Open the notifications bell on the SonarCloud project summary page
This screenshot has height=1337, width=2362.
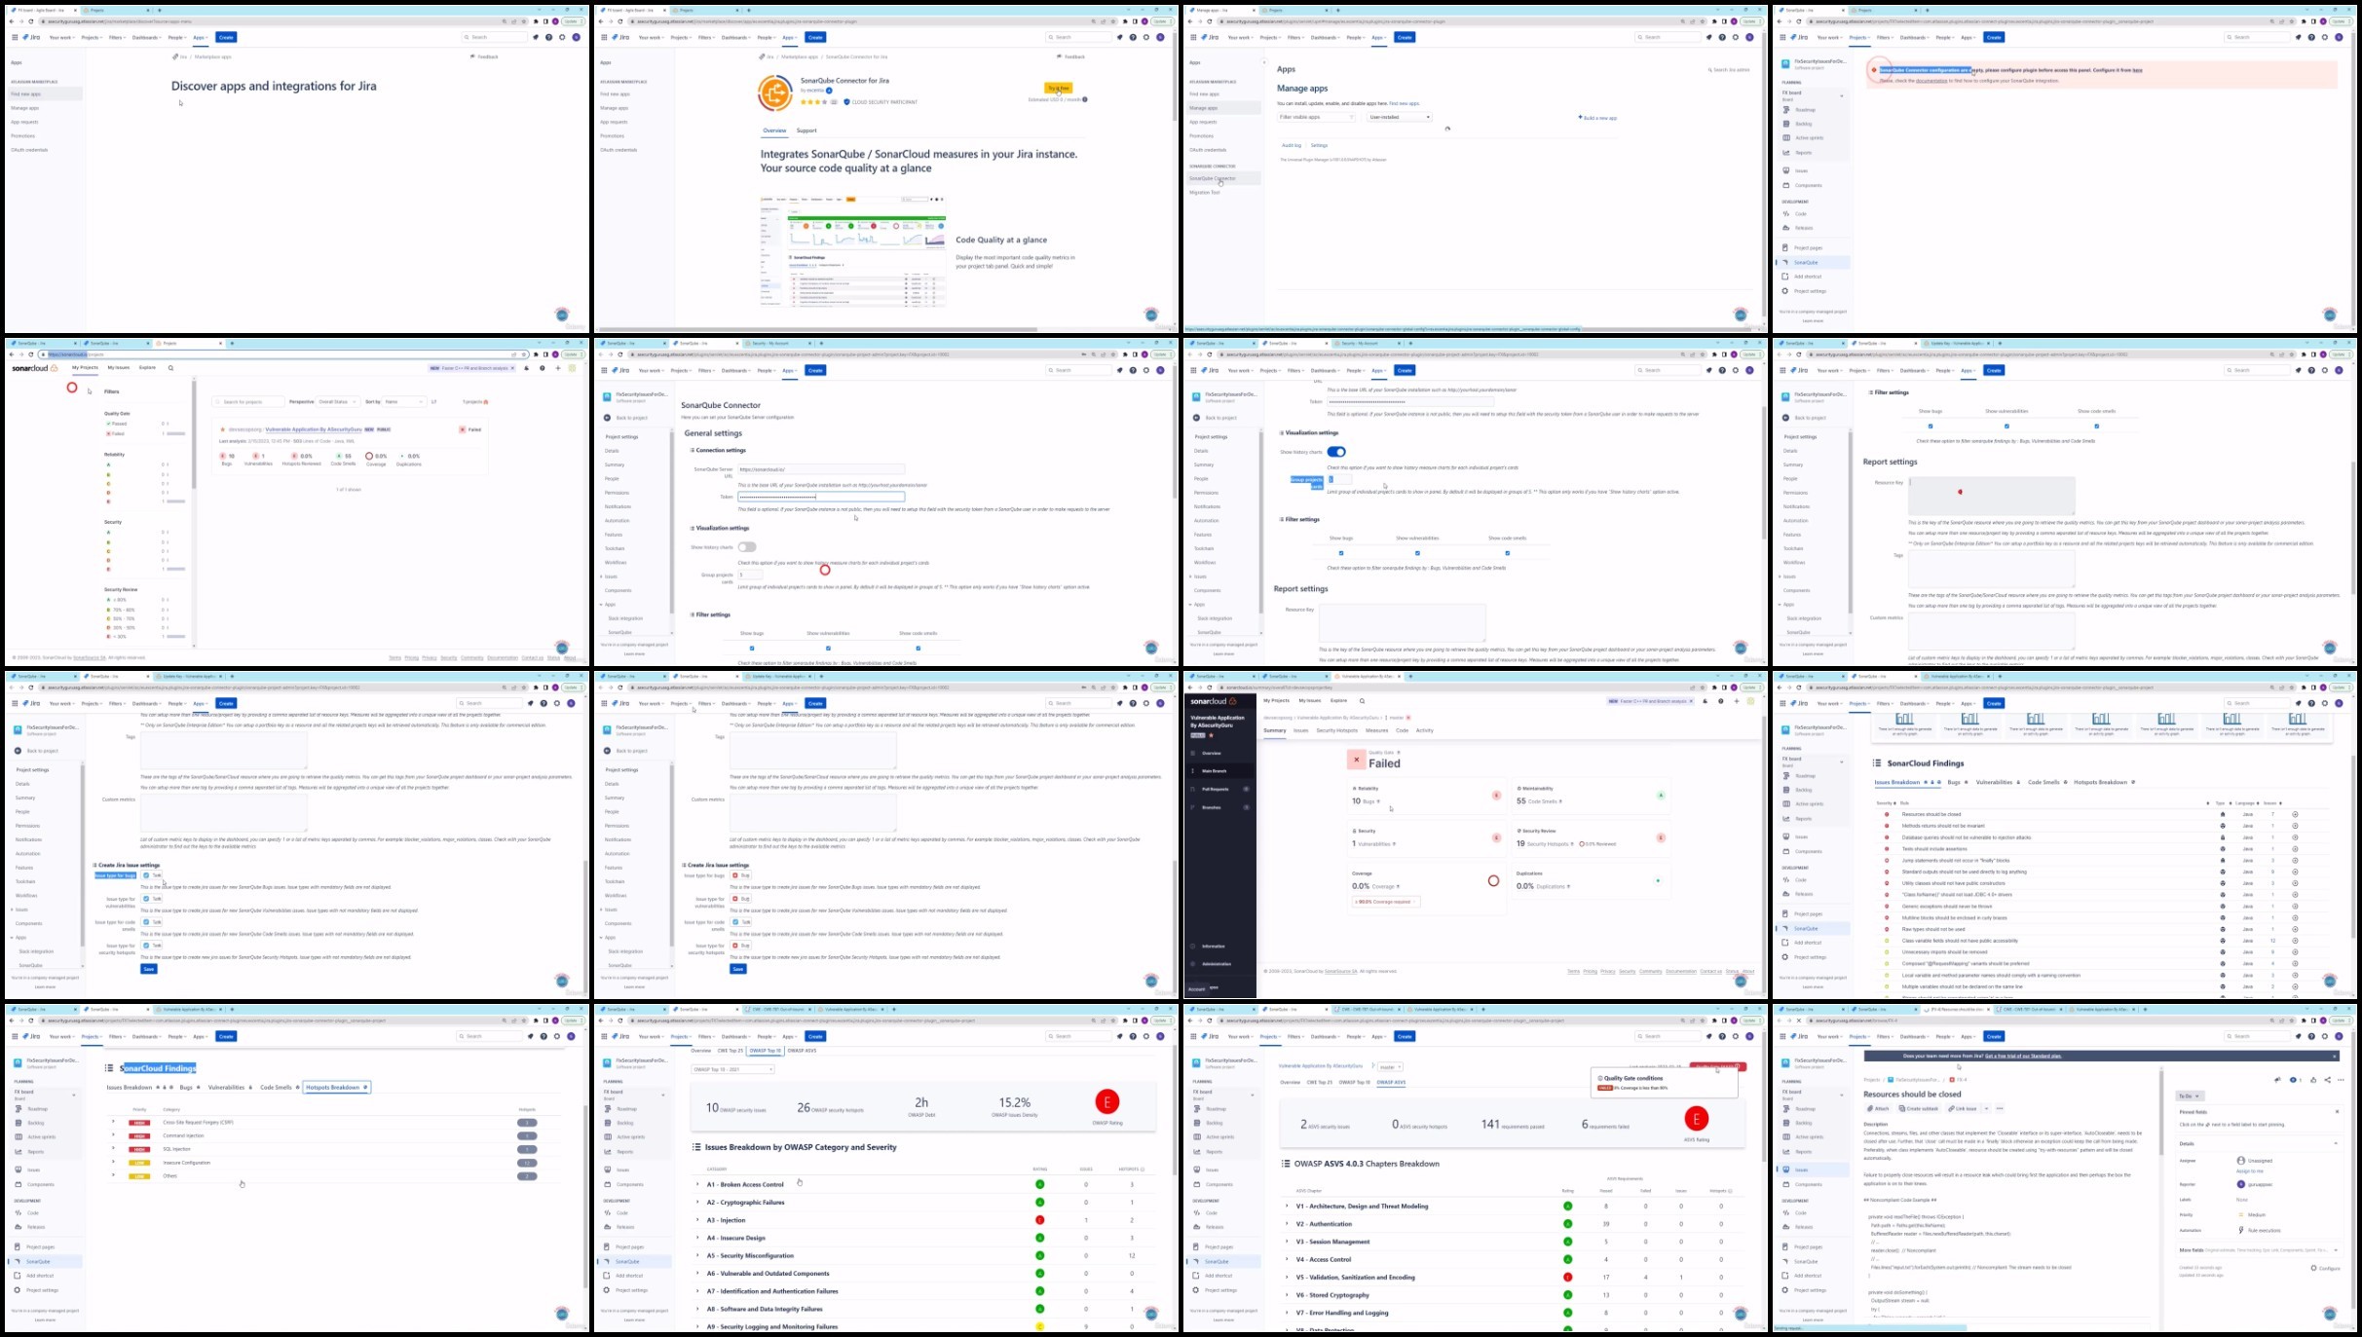1706,701
